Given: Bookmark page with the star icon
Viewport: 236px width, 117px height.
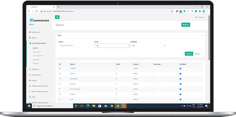Looking at the screenshot, I should pos(172,11).
